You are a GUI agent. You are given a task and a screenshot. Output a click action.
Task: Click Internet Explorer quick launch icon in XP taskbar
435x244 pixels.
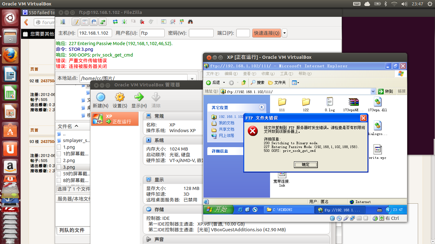240,210
